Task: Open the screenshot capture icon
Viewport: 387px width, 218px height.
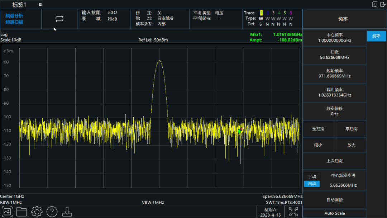Action: (x=7, y=212)
